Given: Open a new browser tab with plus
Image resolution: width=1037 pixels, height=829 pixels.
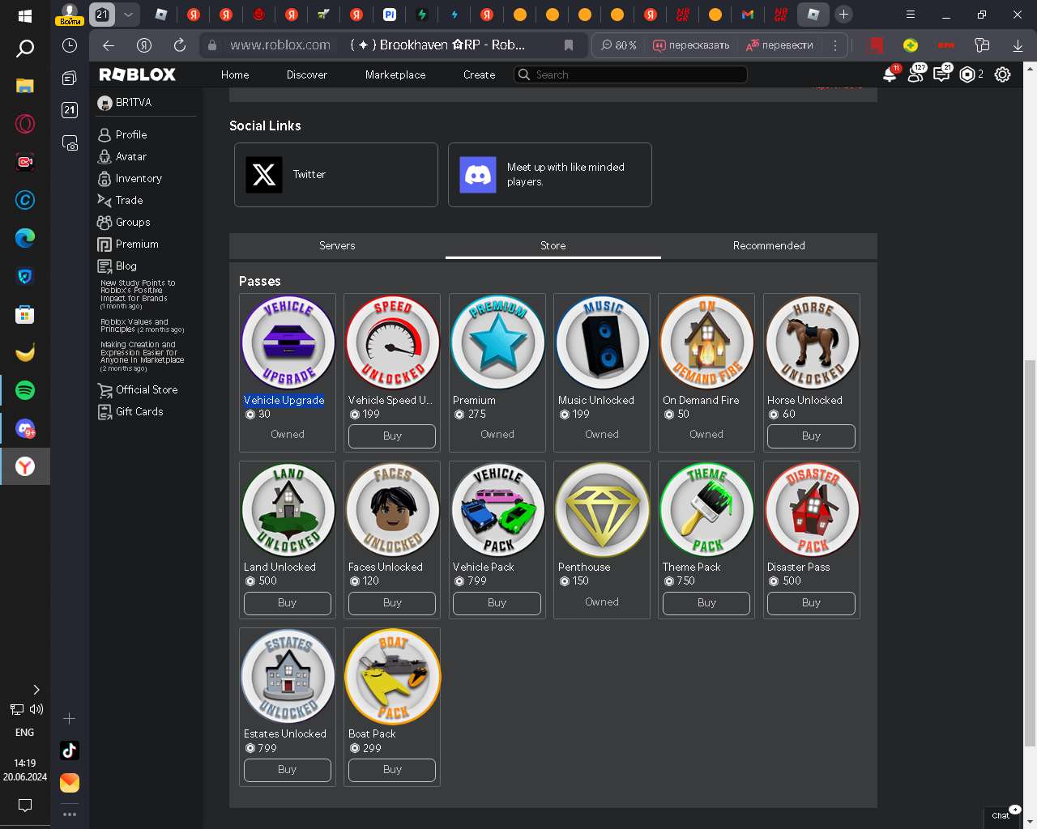Looking at the screenshot, I should click(x=843, y=14).
